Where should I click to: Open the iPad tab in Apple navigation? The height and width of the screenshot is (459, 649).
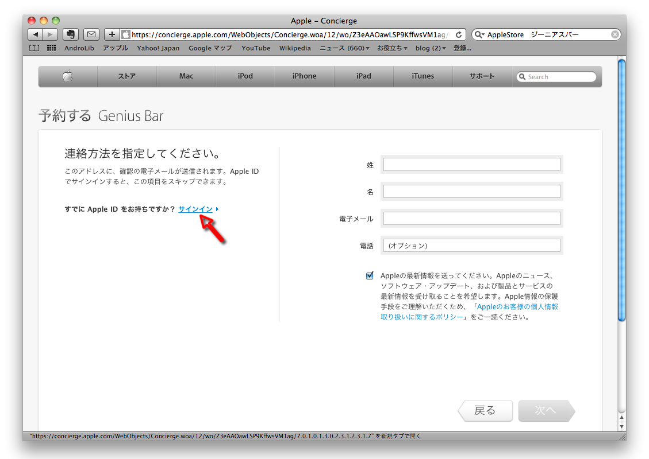coord(364,76)
